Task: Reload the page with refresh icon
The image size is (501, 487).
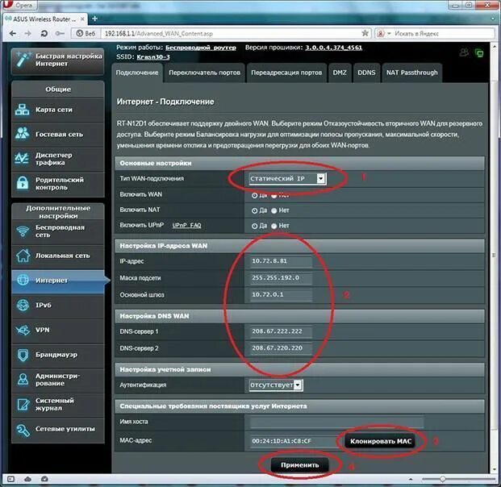Action: [x=44, y=34]
